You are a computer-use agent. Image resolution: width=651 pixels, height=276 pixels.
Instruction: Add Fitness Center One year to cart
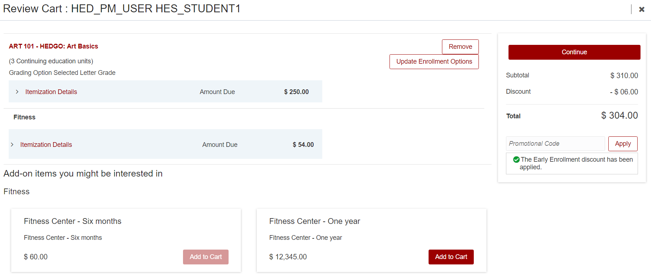[451, 257]
